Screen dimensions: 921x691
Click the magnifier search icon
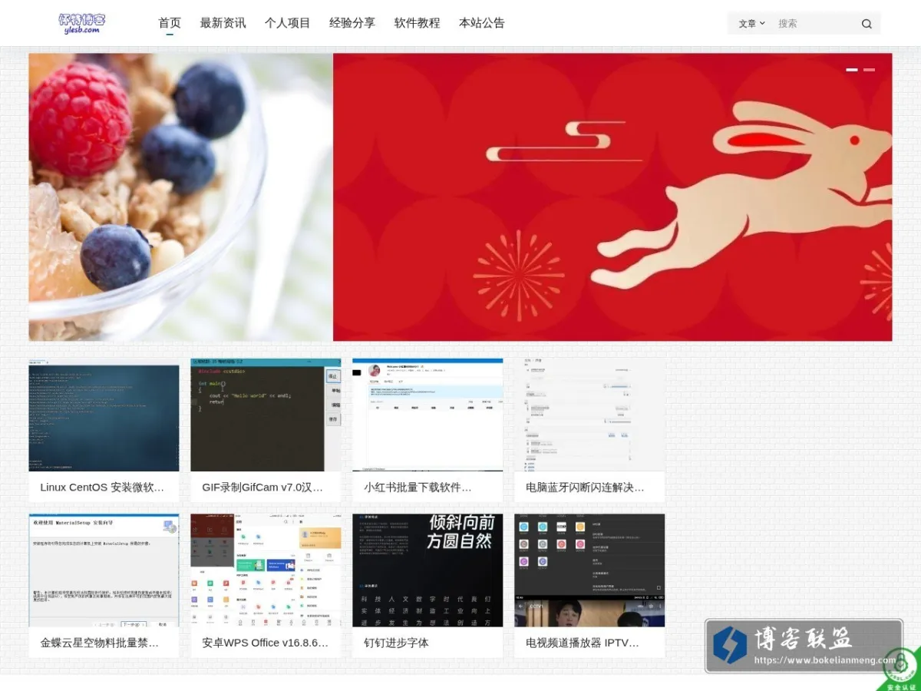click(x=867, y=24)
